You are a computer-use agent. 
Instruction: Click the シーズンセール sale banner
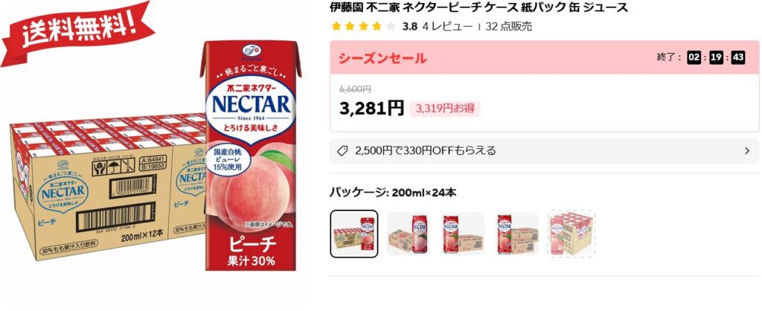[x=382, y=58]
